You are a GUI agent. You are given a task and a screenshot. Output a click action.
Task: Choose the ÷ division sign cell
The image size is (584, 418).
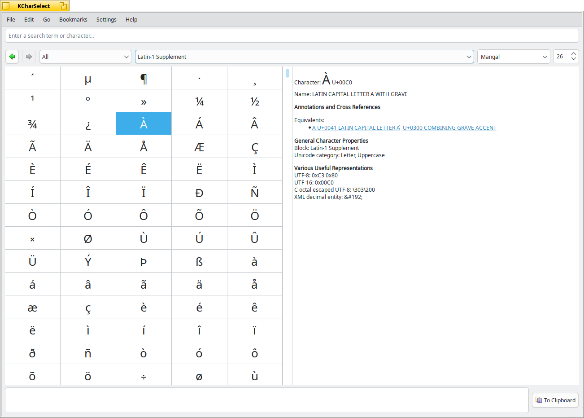pos(144,376)
